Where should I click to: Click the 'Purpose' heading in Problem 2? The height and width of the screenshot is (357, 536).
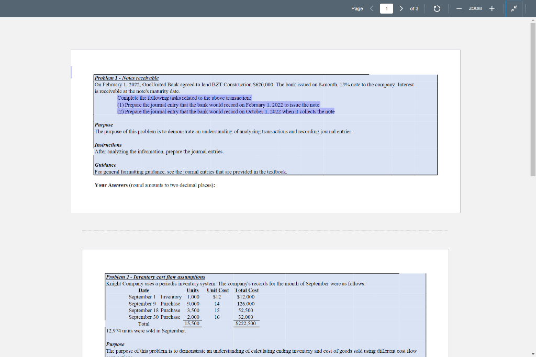115,344
